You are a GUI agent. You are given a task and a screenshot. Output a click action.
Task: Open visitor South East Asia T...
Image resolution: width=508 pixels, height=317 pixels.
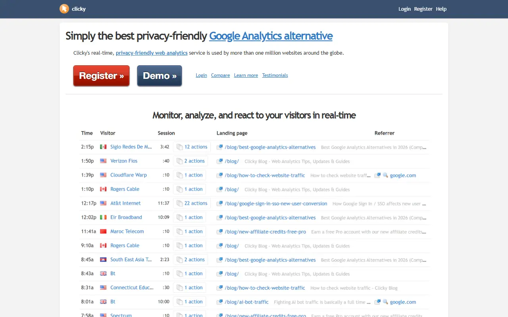131,260
